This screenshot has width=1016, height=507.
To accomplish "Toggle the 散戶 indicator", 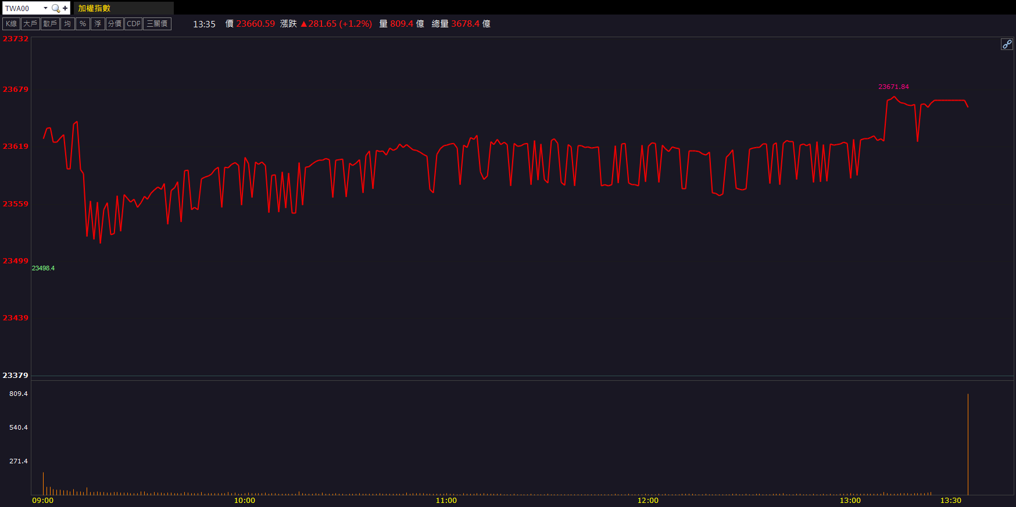I will (x=50, y=24).
